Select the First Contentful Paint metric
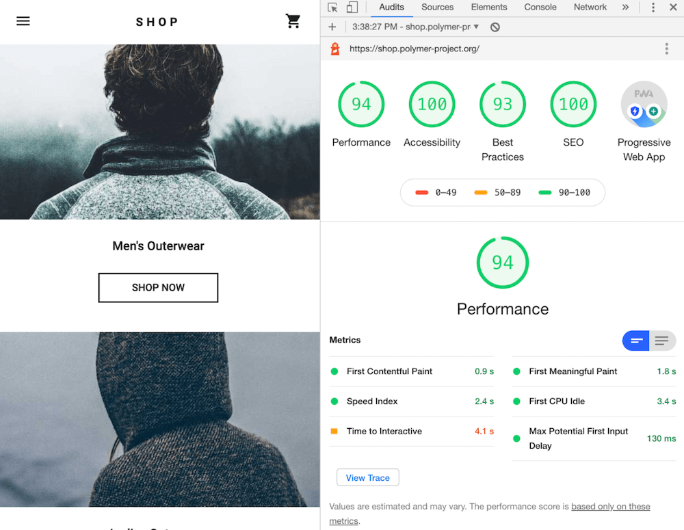Screen dimensions: 684x530 pos(412,371)
